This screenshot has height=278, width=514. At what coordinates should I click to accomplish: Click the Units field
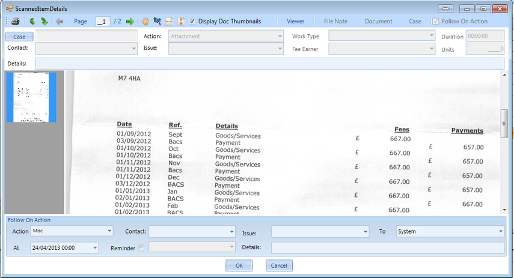pos(485,49)
